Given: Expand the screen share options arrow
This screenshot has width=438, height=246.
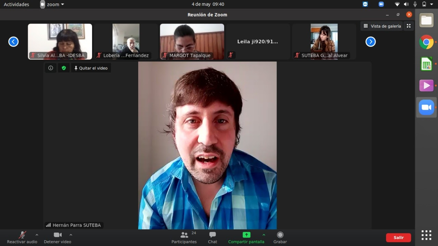Looking at the screenshot, I should (x=263, y=235).
